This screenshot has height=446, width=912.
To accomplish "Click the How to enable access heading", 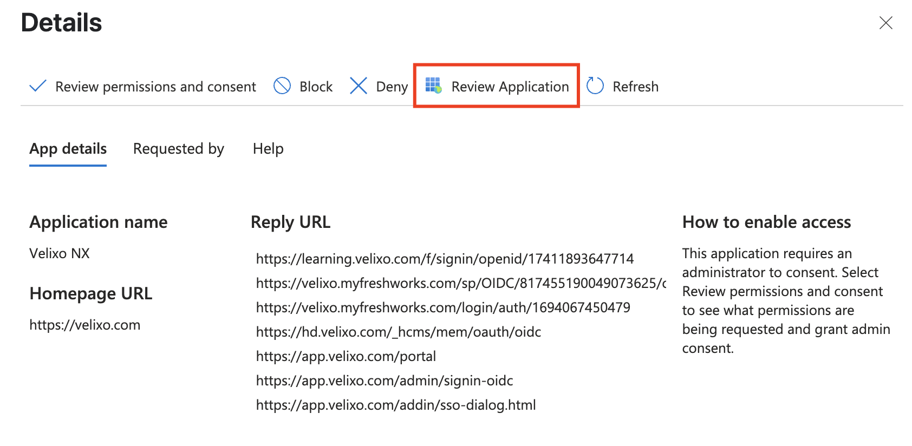I will point(767,222).
